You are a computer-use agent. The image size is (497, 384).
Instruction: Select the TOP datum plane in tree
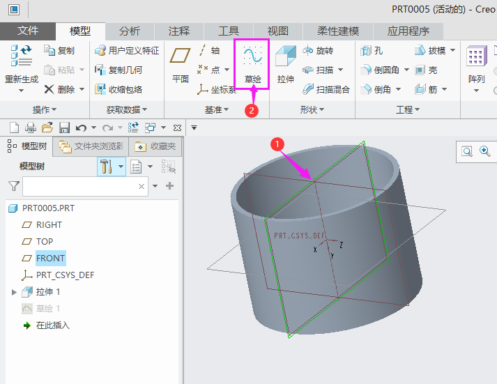point(45,241)
